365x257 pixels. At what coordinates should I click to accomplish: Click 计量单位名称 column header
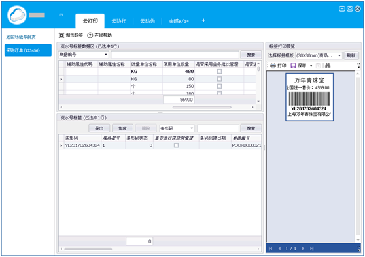(x=147, y=64)
